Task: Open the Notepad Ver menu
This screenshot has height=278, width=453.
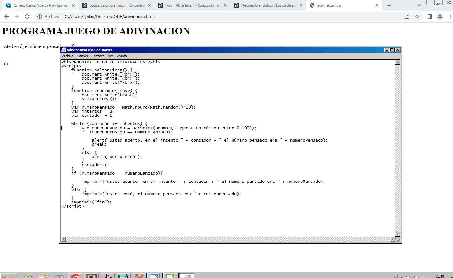Action: pos(111,56)
